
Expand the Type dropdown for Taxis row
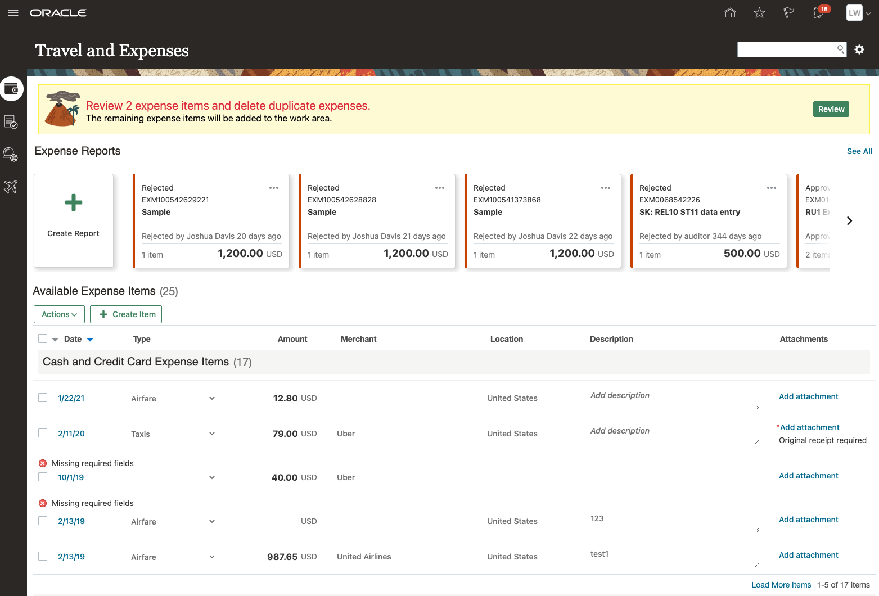coord(212,434)
